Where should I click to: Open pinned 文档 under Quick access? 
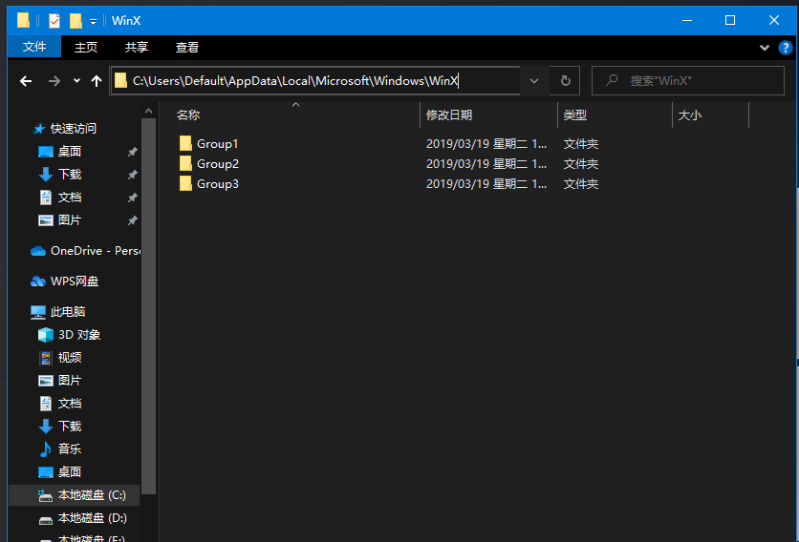70,197
